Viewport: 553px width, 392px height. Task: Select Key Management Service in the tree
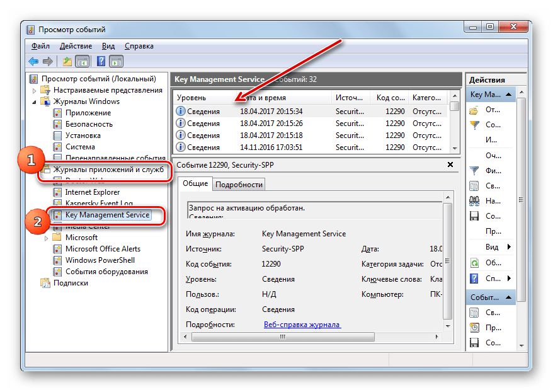pyautogui.click(x=107, y=215)
